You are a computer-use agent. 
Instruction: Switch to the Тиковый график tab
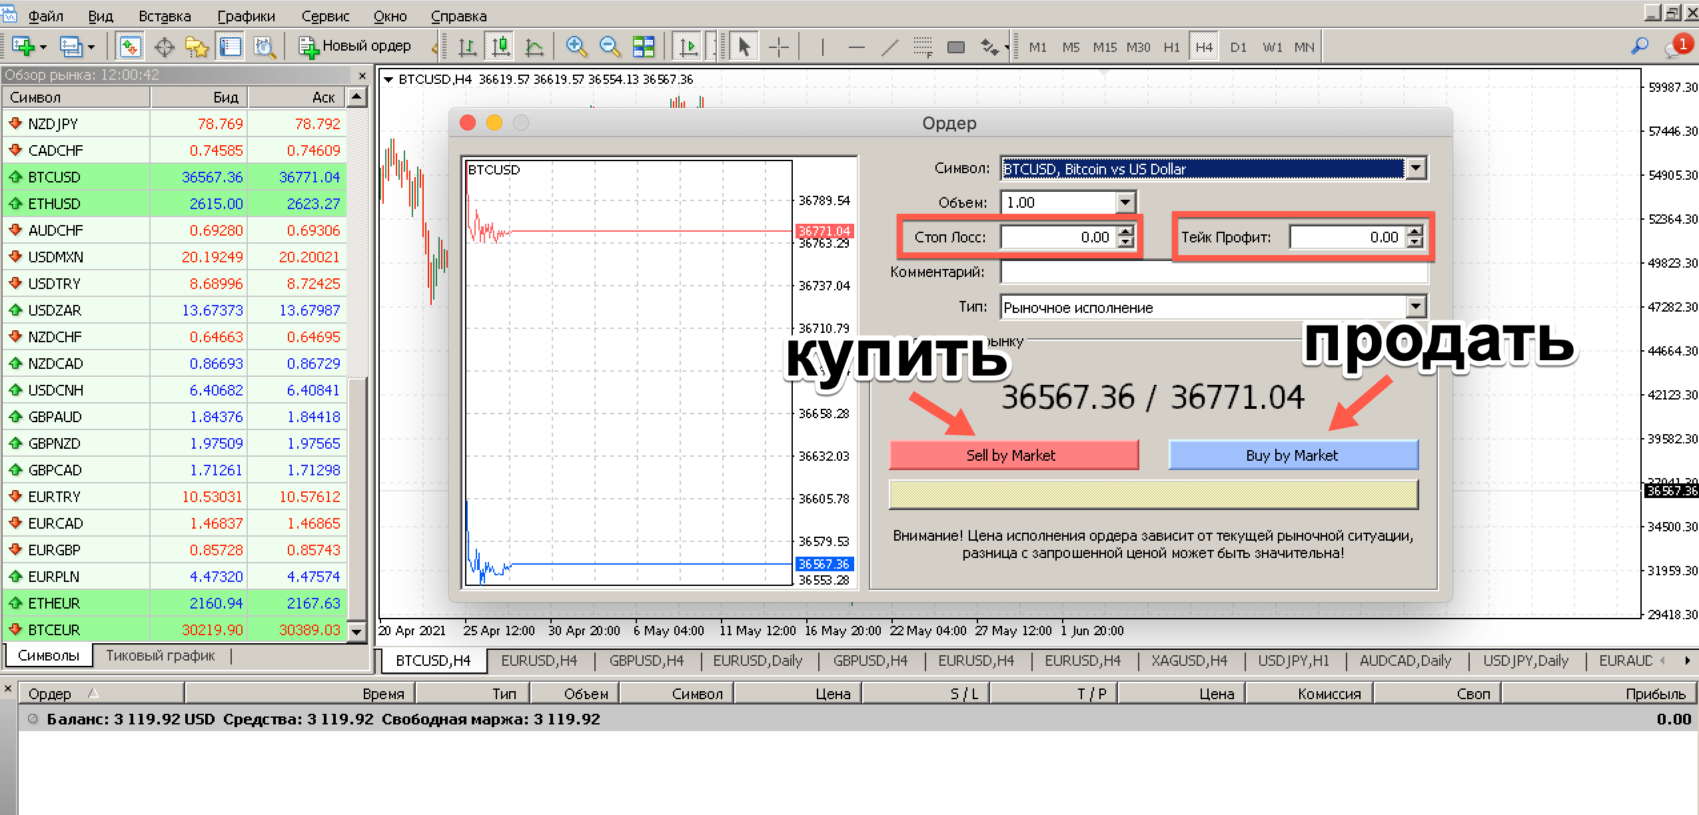pyautogui.click(x=161, y=656)
